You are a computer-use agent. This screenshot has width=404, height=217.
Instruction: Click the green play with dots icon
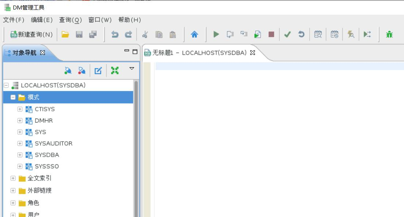pyautogui.click(x=367, y=34)
